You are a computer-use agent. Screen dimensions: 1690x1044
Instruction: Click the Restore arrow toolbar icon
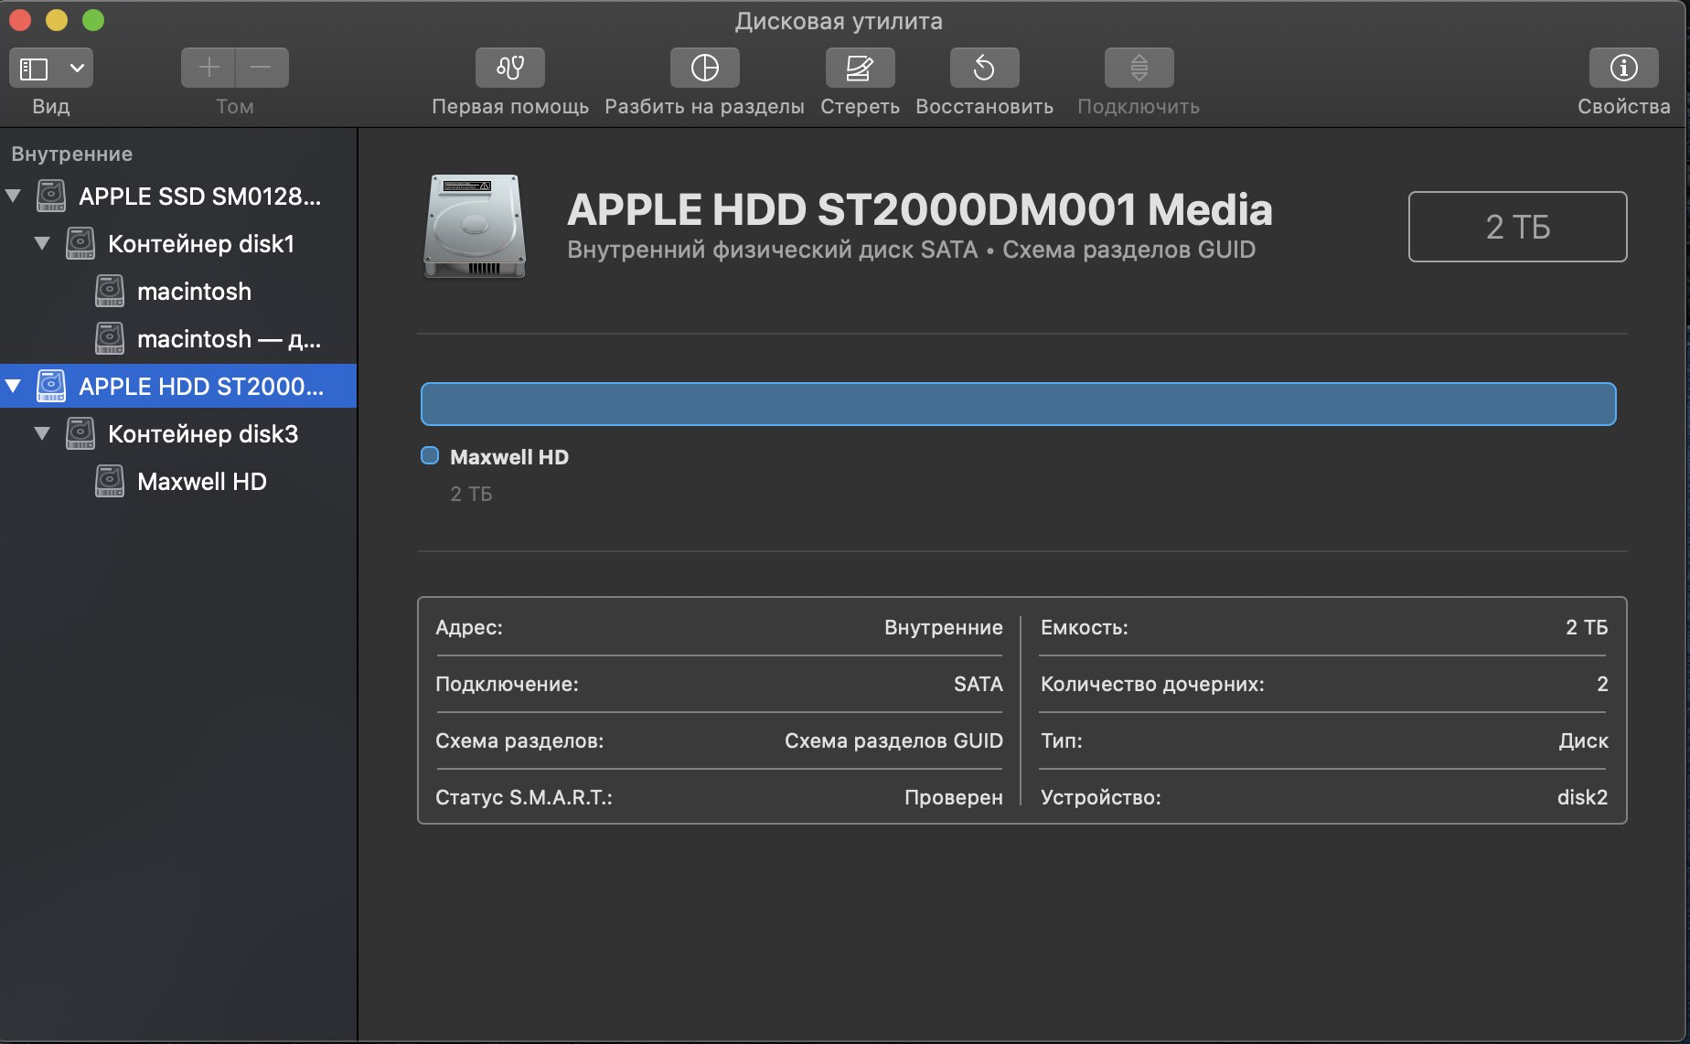pos(984,68)
